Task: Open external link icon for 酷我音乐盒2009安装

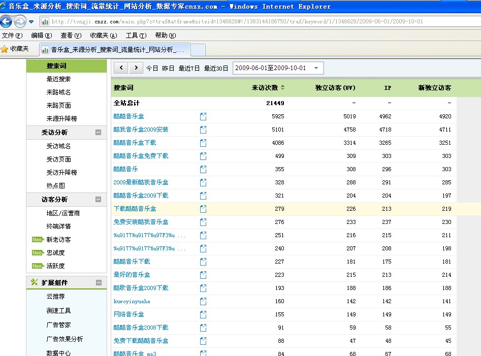Action: coord(203,130)
